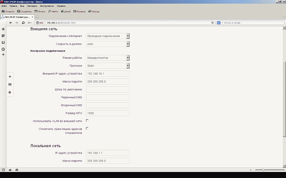Select the TAU-1M.IP Конфигуратор tab
Viewport: 286px width, 178px height.
tap(18, 17)
